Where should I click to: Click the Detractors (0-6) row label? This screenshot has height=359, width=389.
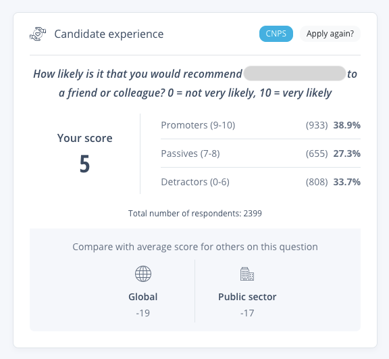point(195,182)
